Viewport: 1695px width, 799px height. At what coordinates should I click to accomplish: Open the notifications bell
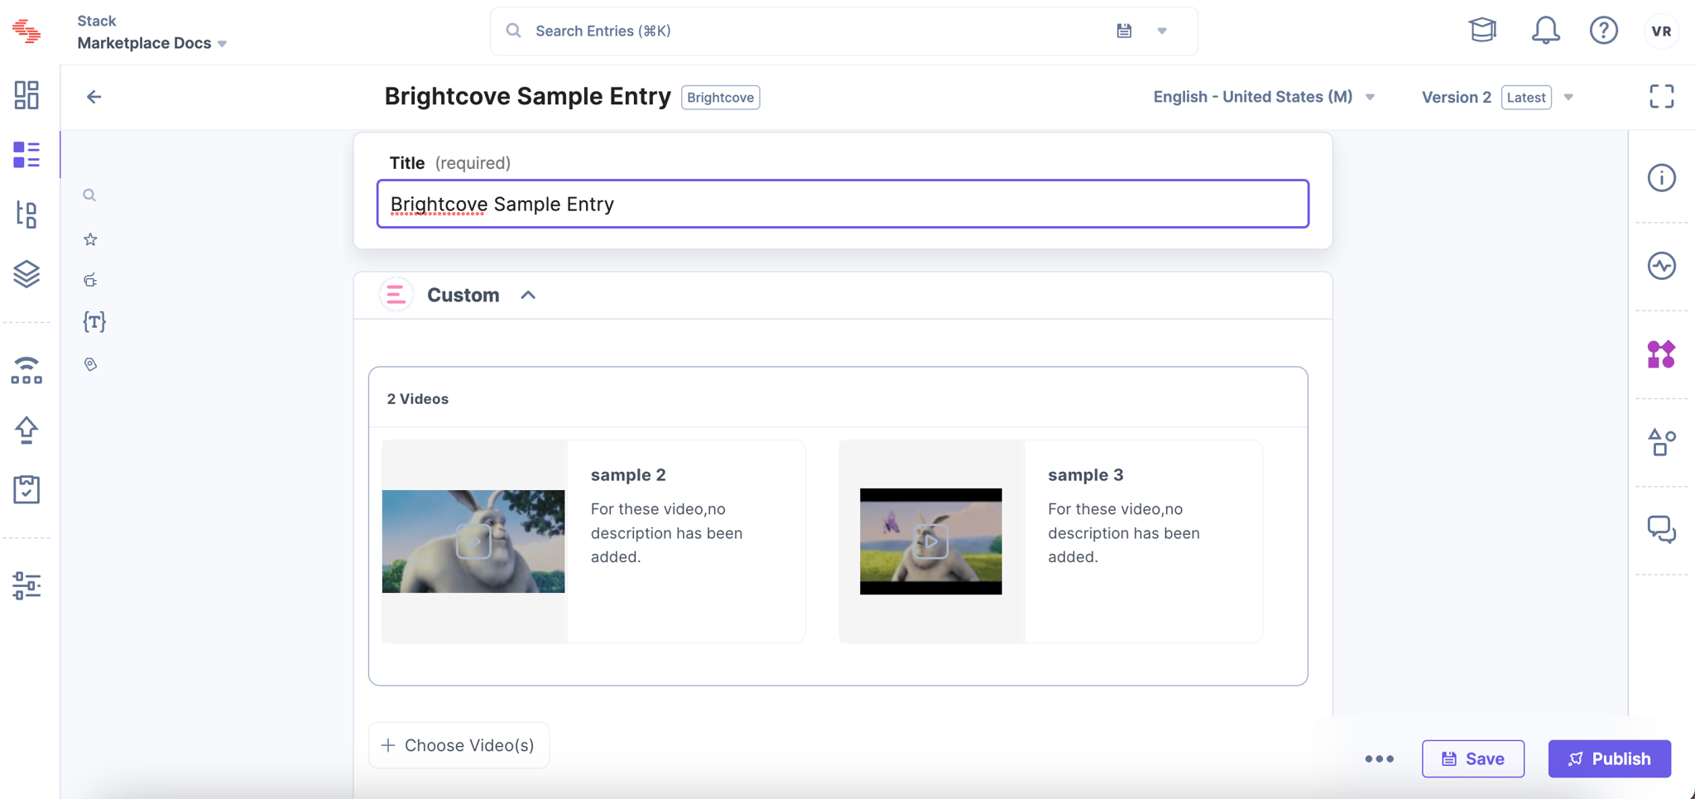(x=1545, y=31)
